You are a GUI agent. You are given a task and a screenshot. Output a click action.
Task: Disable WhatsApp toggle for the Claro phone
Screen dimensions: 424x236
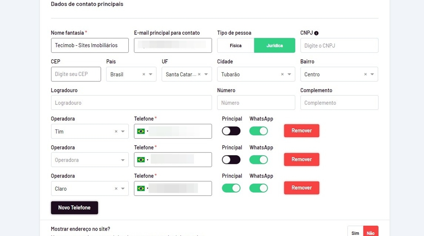point(259,188)
